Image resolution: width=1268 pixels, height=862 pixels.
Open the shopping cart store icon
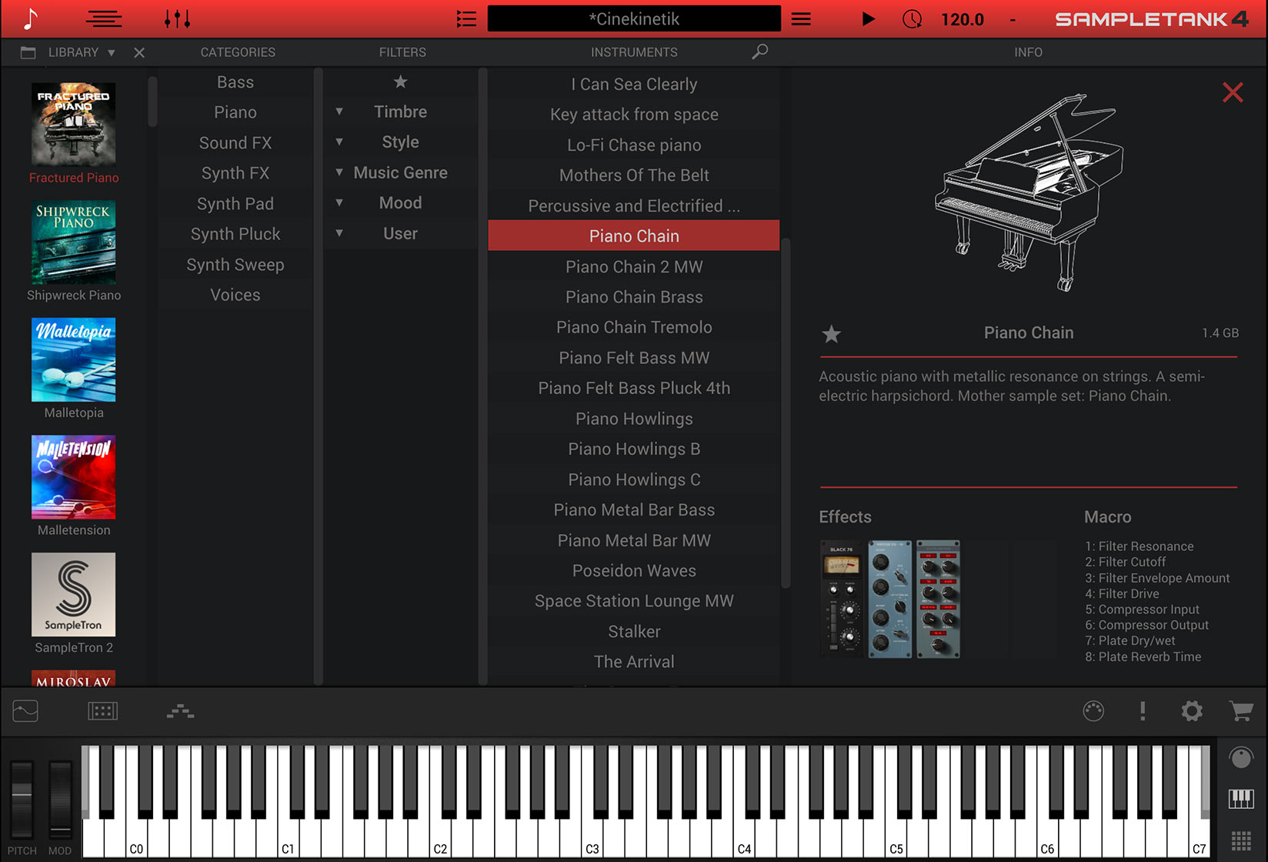coord(1240,712)
